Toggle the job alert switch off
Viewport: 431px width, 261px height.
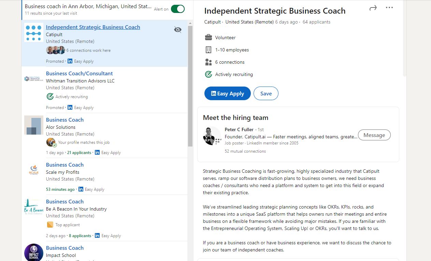(177, 9)
